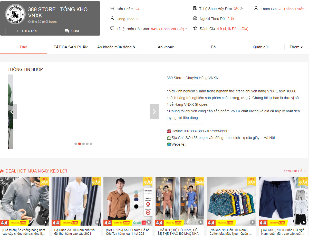Open MÃ 001 BỘ ĐŨI NAM thumbnail
This screenshot has height=236, width=309.
(x=180, y=201)
